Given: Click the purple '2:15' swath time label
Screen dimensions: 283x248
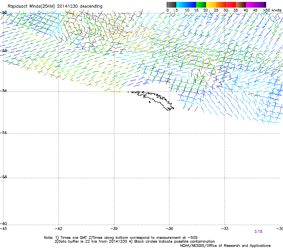Looking at the screenshot, I should (258, 232).
